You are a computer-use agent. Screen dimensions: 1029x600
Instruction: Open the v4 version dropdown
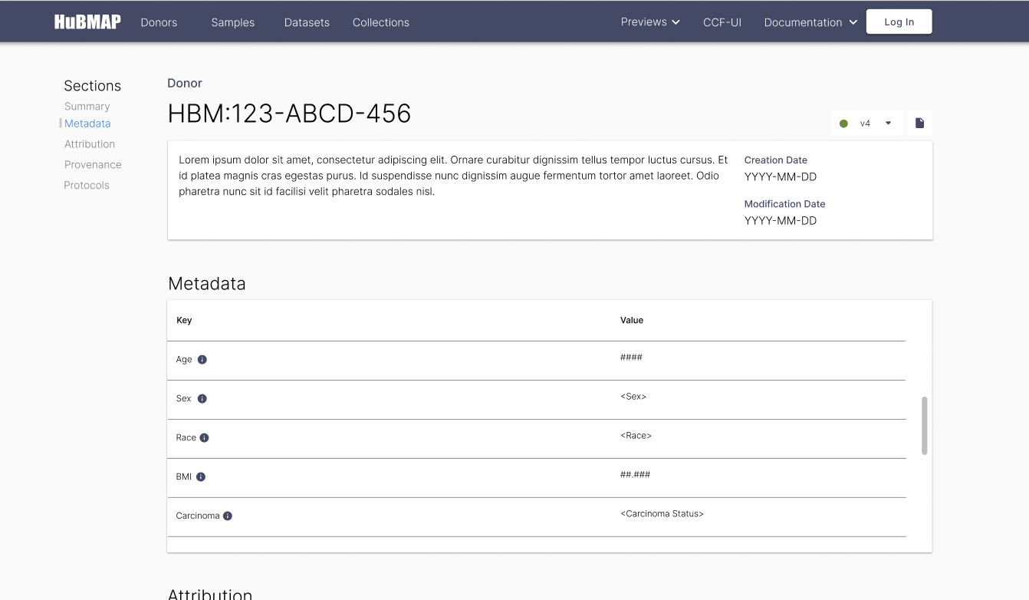[x=866, y=123]
